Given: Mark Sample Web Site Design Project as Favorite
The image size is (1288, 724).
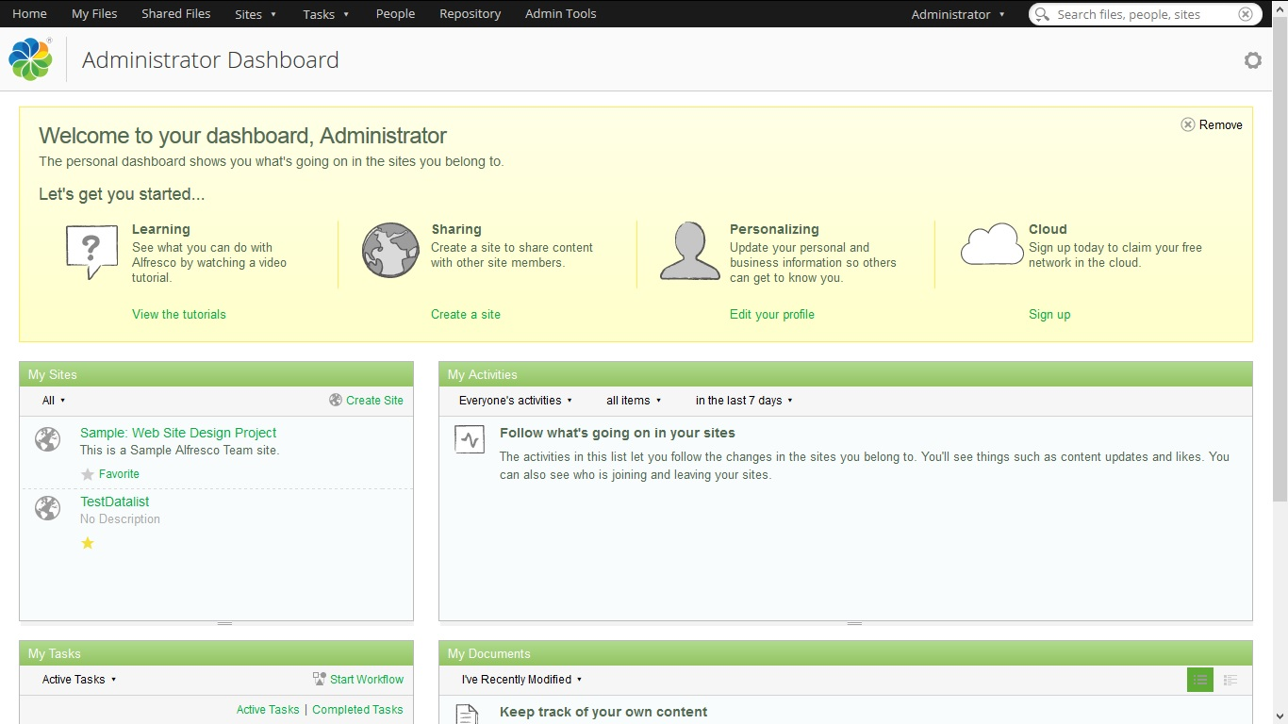Looking at the screenshot, I should 110,474.
